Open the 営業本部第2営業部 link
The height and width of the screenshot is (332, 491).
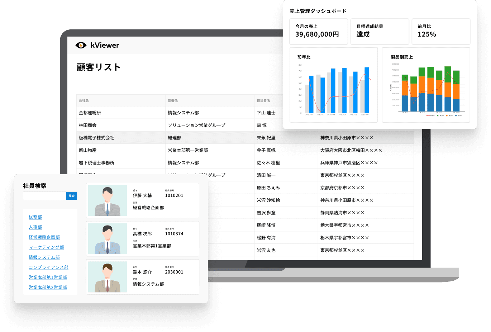(x=47, y=288)
